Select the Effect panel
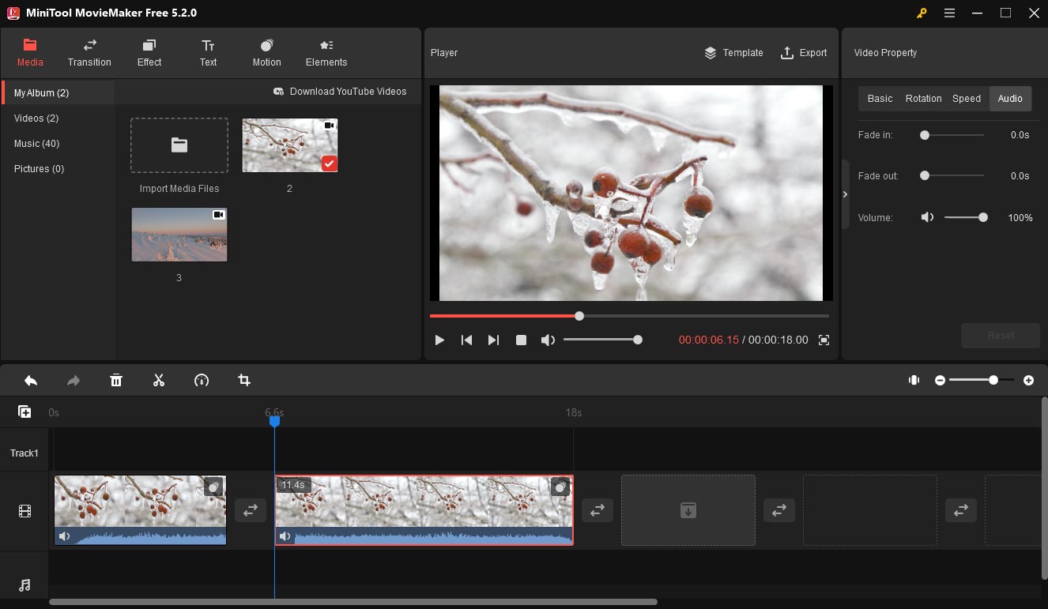1048x609 pixels. click(149, 53)
